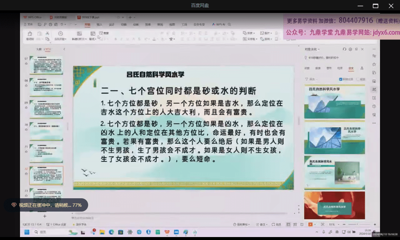This screenshot has width=400, height=240.
Task: Enable the unchecked checkbox beside filter row
Action: click(x=358, y=79)
